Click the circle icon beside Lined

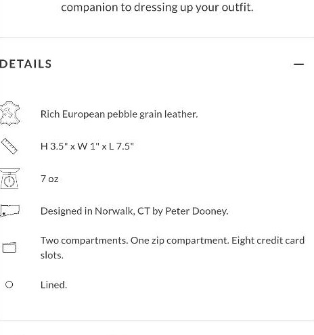pyautogui.click(x=9, y=284)
